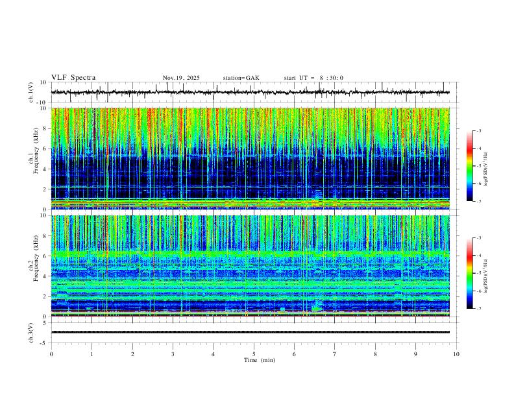Click the Time (min) axis label
The width and height of the screenshot is (514, 397).
(260, 360)
